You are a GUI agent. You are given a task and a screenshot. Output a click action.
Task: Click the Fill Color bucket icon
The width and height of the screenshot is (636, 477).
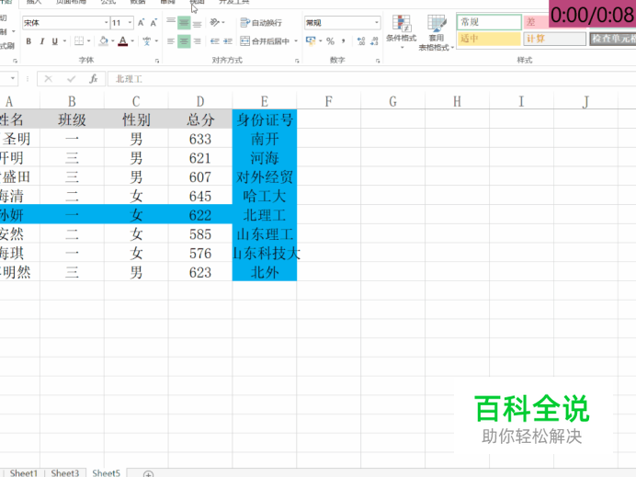pyautogui.click(x=104, y=41)
